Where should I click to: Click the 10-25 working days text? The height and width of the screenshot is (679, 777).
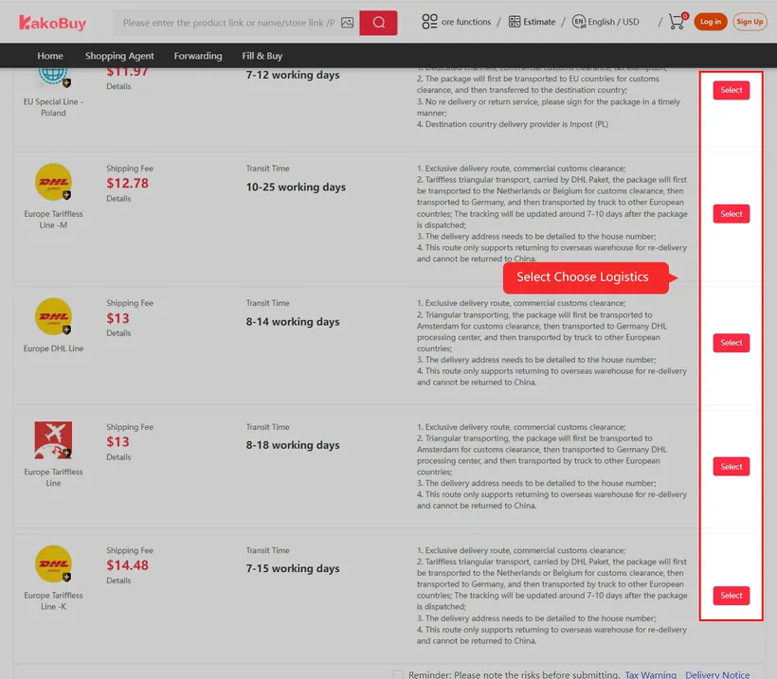coord(296,188)
